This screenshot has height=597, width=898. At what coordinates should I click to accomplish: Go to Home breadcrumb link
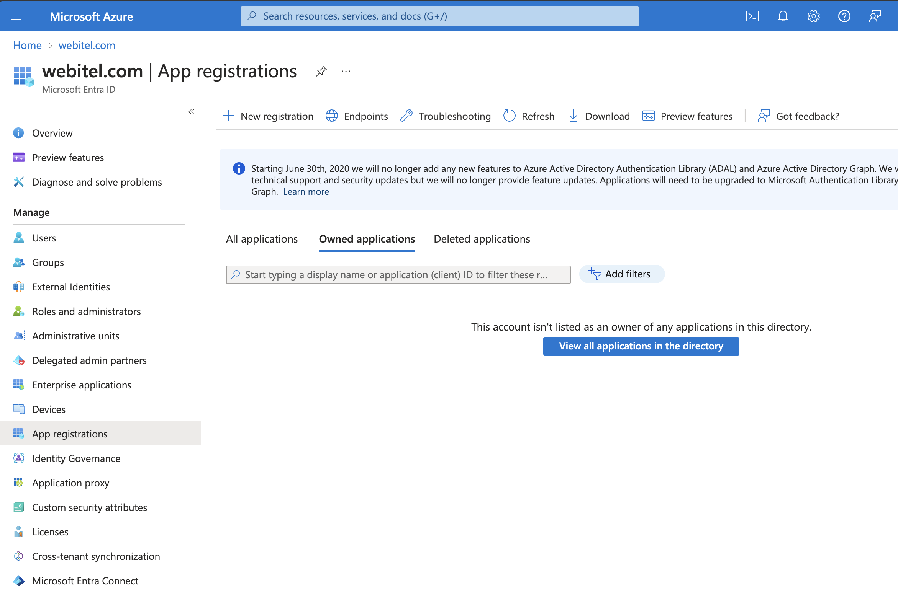(27, 45)
